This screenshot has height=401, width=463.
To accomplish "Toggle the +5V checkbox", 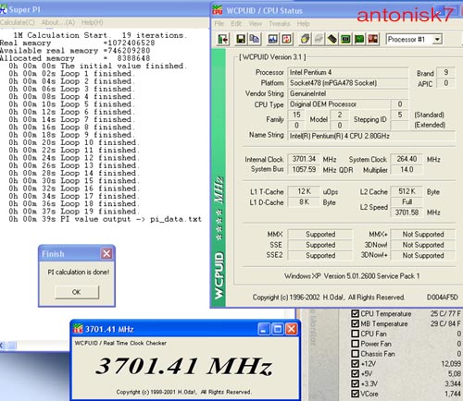I will pyautogui.click(x=356, y=373).
